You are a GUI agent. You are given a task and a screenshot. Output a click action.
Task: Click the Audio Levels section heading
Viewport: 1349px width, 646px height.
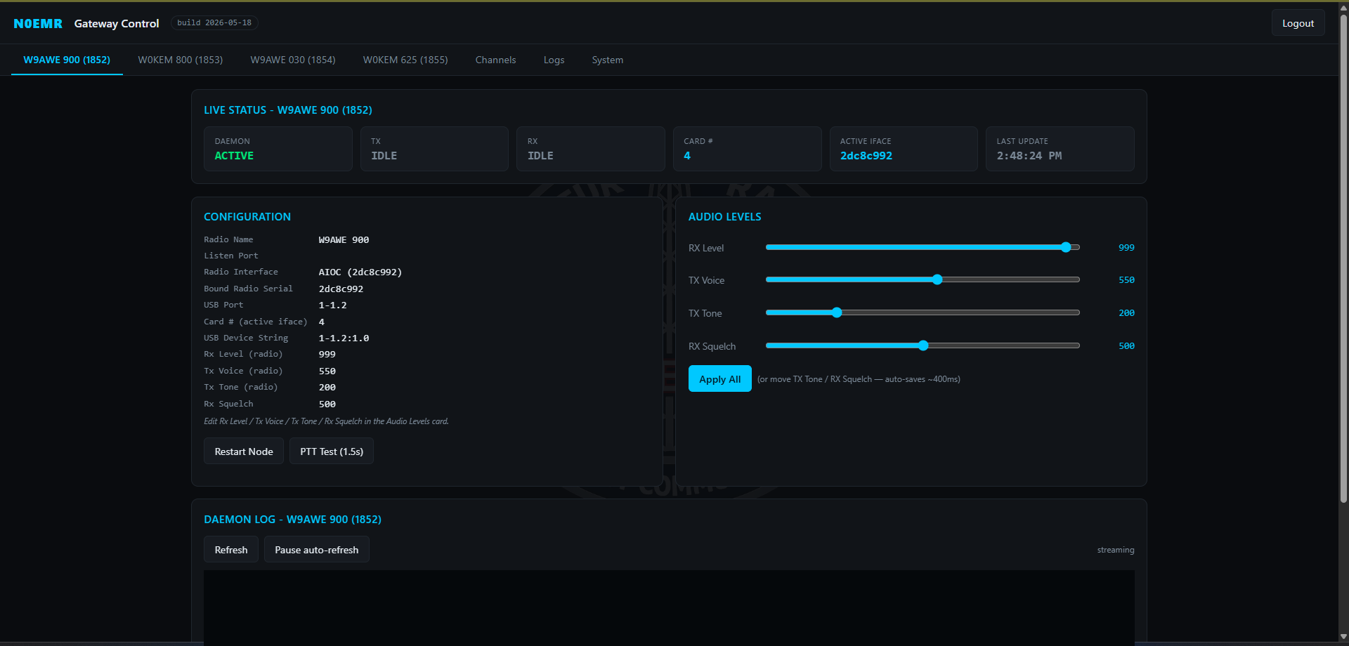(725, 217)
